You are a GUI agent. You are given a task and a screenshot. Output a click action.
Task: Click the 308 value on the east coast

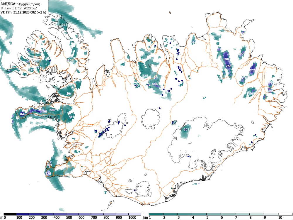270,91
